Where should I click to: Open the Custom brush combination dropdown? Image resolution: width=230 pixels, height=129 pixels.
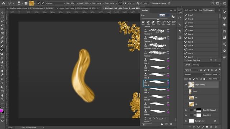[55, 3]
